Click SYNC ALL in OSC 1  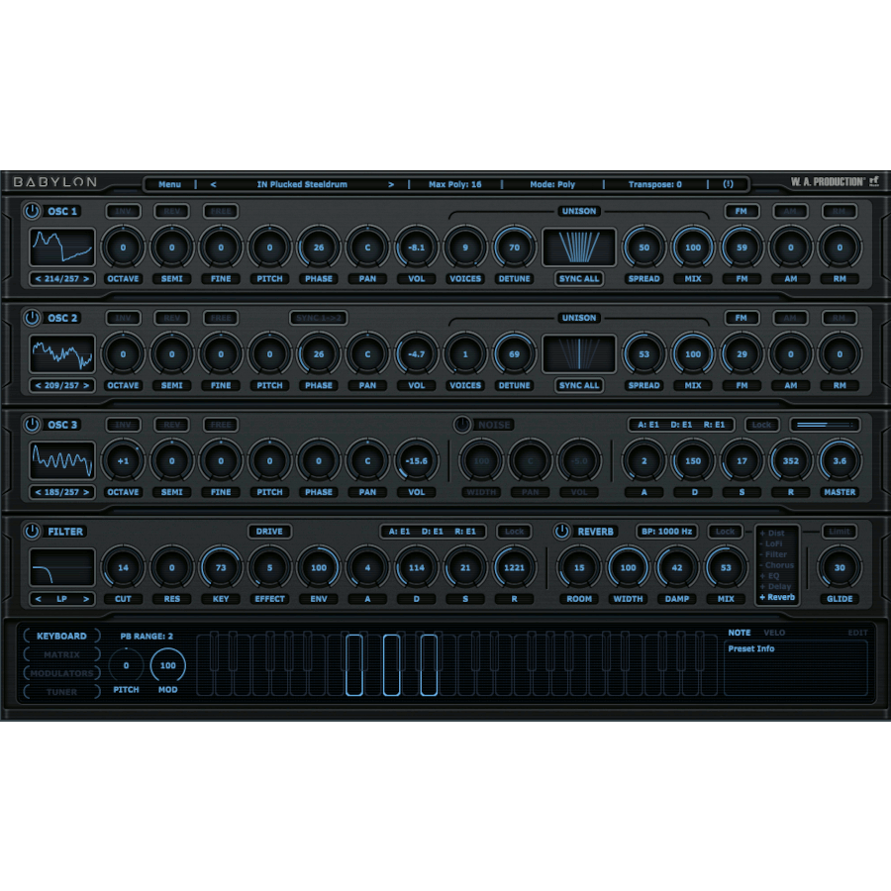(x=579, y=278)
